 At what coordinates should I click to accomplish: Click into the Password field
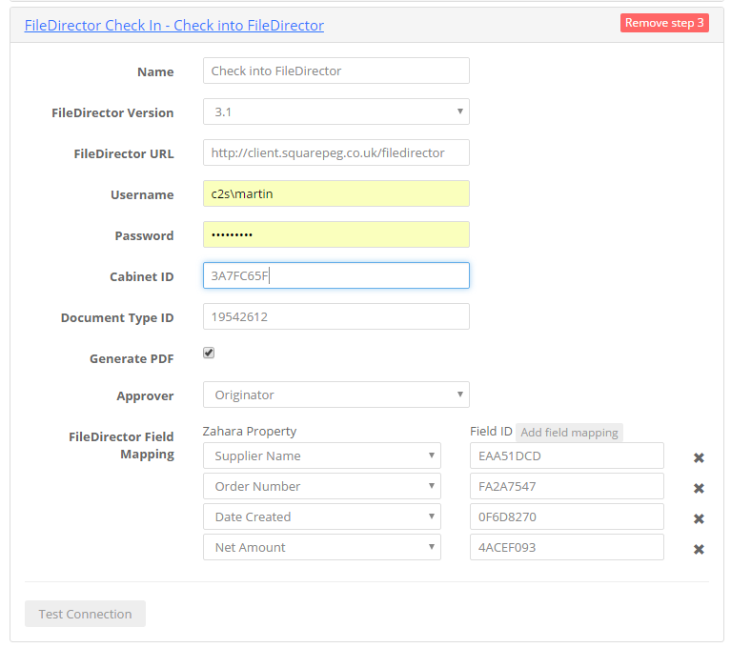[336, 234]
